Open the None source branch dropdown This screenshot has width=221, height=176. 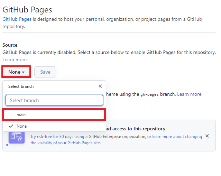point(16,72)
